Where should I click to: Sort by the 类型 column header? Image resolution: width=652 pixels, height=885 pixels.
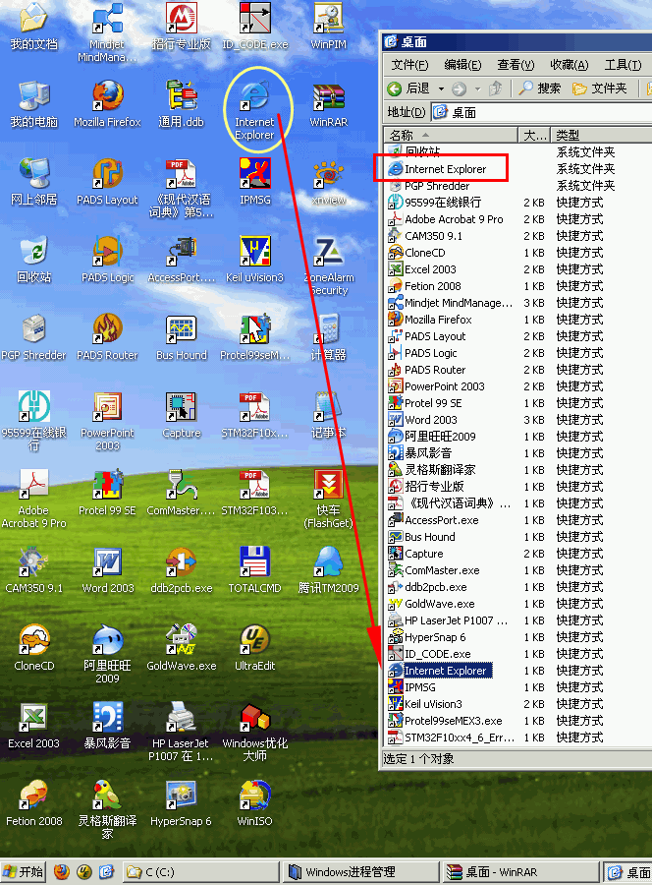coord(601,135)
